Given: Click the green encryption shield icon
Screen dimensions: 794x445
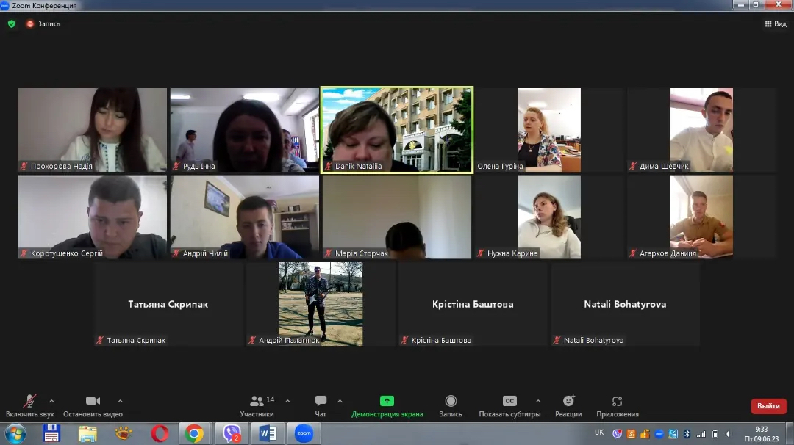Looking at the screenshot, I should point(11,23).
